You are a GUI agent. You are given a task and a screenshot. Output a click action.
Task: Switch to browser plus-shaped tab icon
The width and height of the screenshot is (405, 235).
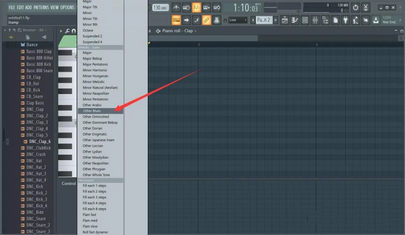[x=11, y=37]
